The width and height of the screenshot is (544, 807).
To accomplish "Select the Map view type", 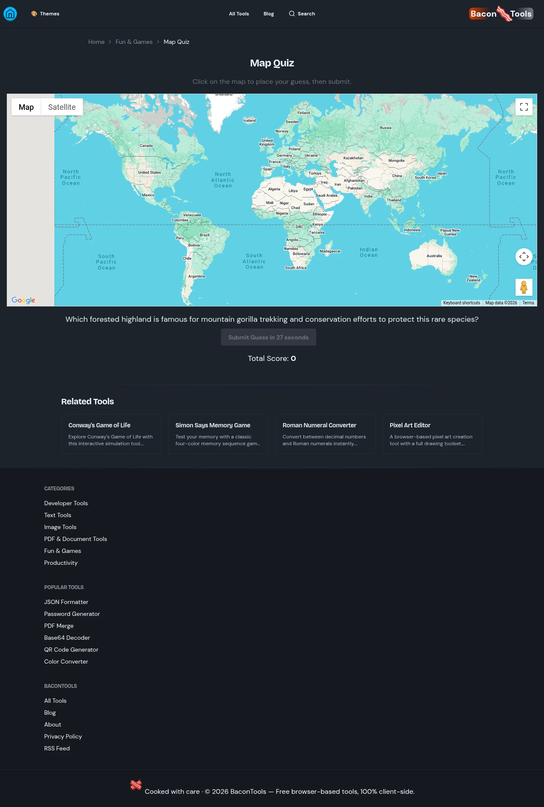I will pyautogui.click(x=26, y=107).
